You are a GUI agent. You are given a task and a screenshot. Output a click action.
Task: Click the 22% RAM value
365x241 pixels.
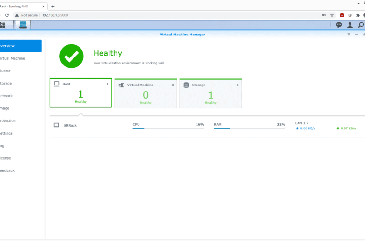(x=281, y=124)
